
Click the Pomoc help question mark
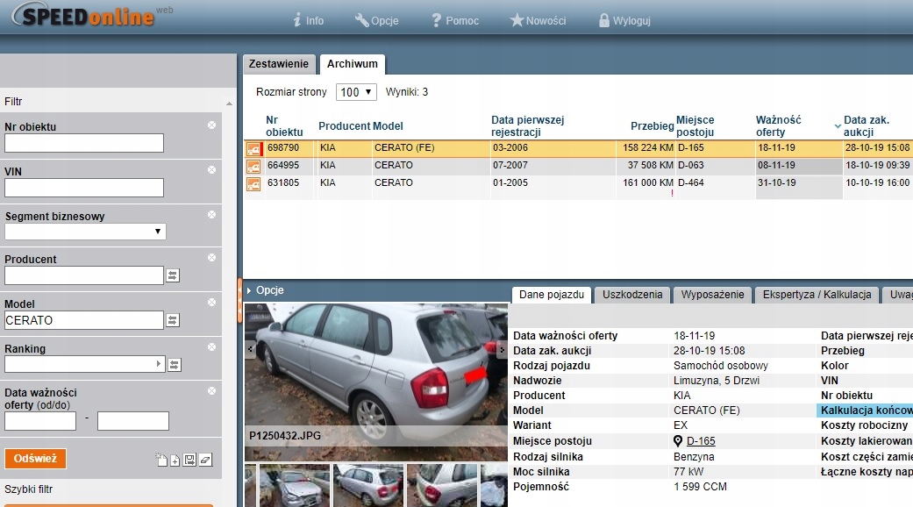click(x=454, y=20)
